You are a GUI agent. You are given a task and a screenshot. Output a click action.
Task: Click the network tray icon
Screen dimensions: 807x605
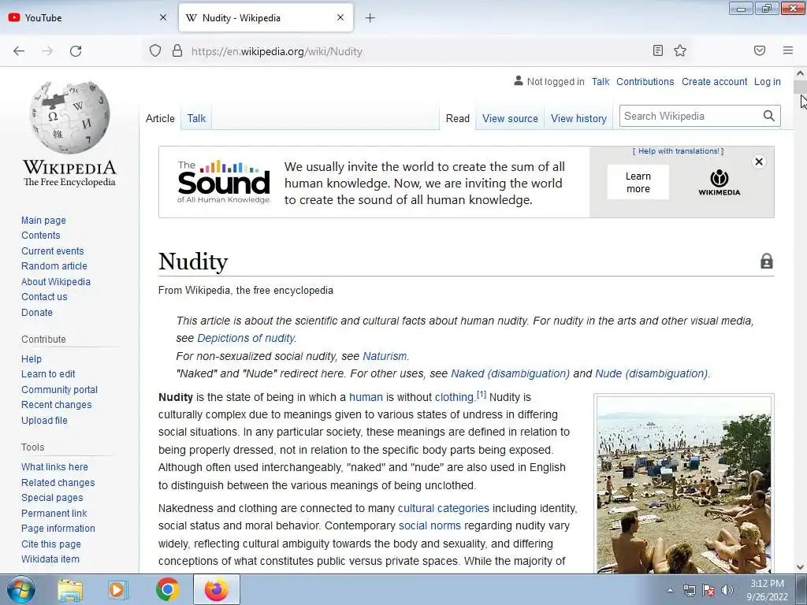pos(689,590)
